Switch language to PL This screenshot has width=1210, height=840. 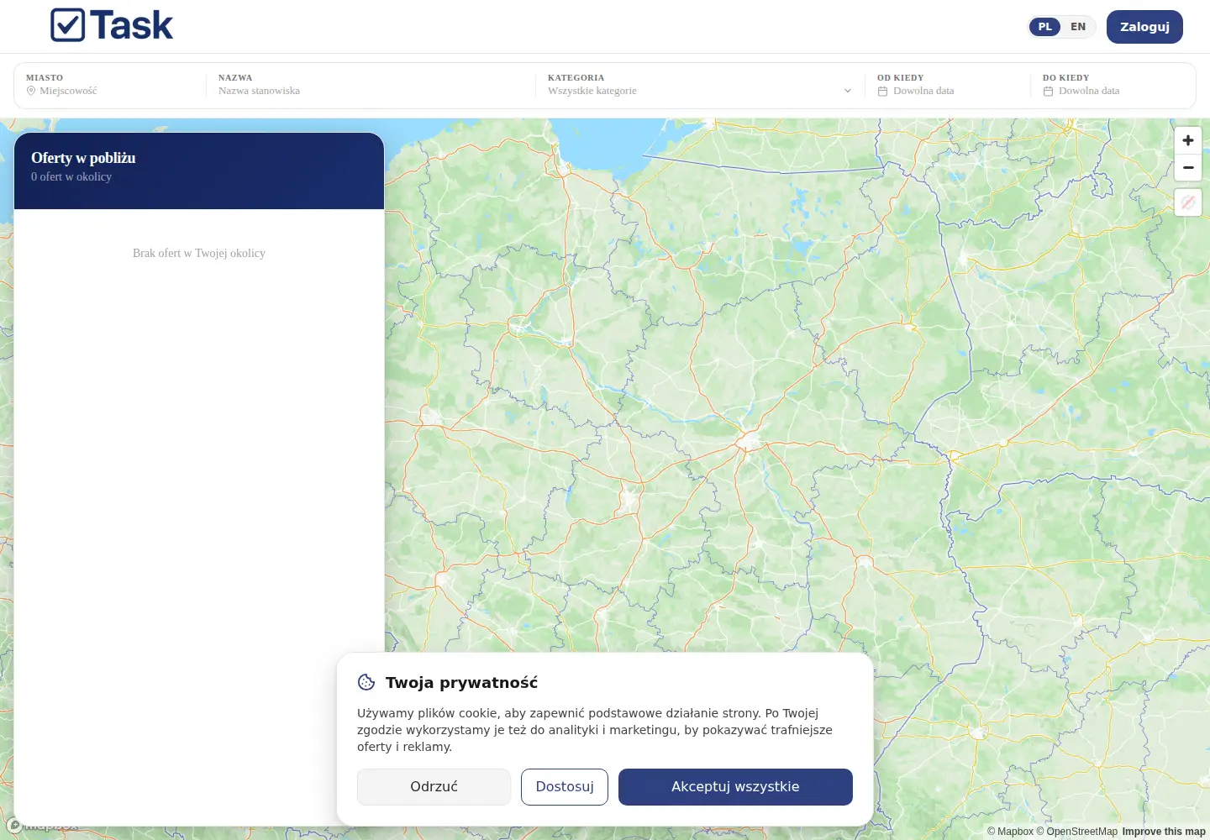click(1045, 27)
